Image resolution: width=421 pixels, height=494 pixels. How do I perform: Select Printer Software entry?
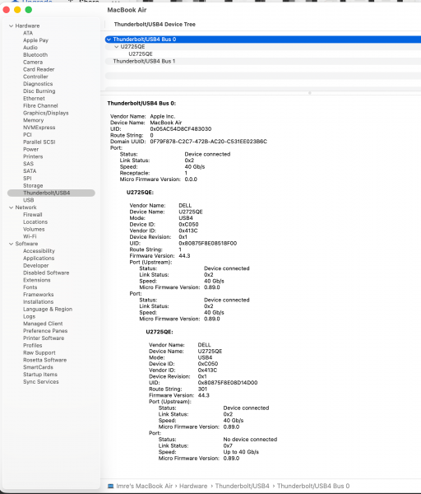(x=44, y=338)
